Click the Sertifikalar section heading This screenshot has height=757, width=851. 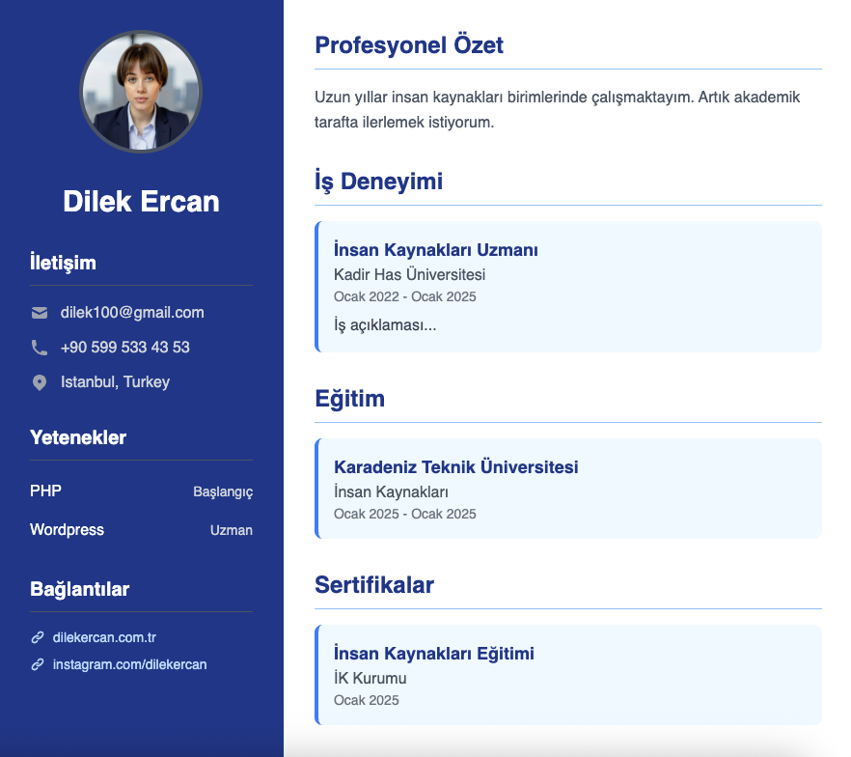click(x=374, y=584)
